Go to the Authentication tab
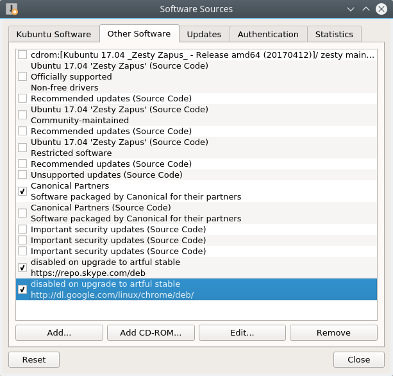The height and width of the screenshot is (376, 393). (268, 34)
